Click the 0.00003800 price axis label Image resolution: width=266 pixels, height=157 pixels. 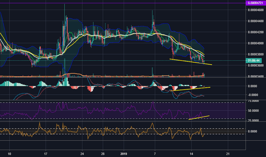(256, 54)
